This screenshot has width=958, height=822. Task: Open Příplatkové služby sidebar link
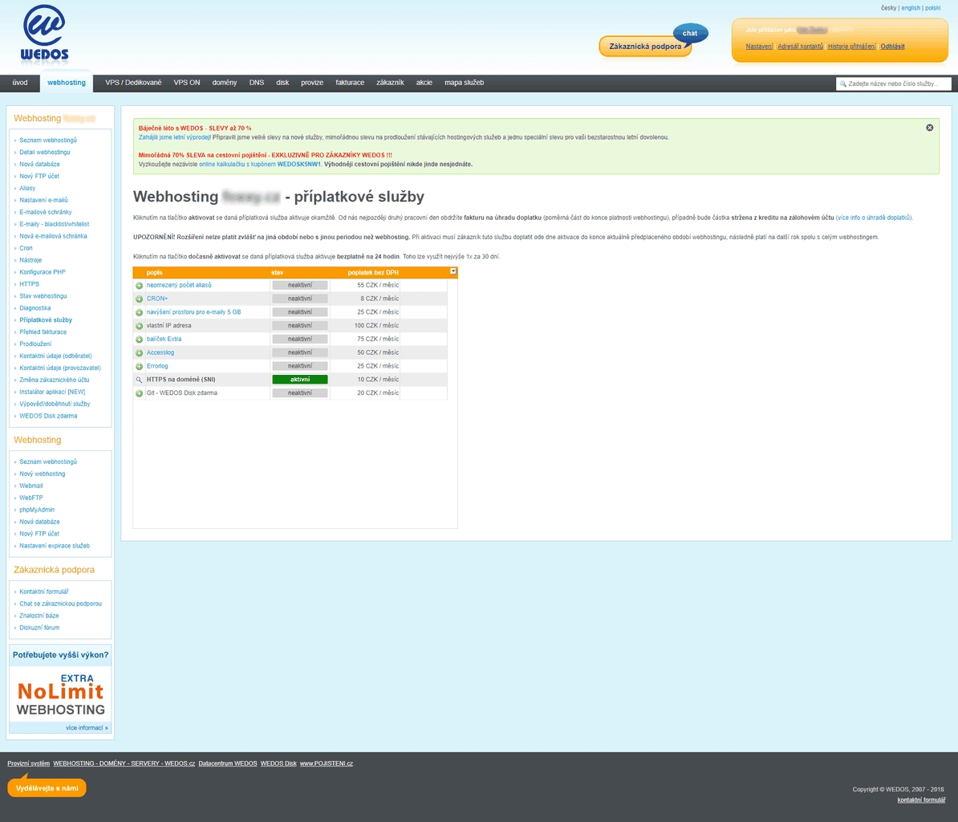pyautogui.click(x=46, y=320)
